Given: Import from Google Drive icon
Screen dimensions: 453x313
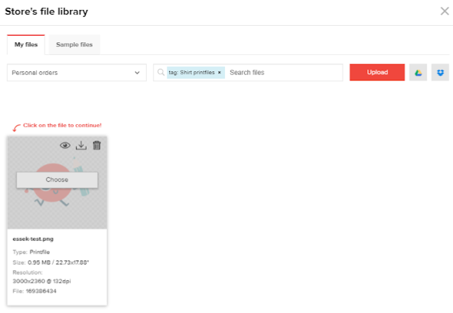Looking at the screenshot, I should pyautogui.click(x=418, y=73).
